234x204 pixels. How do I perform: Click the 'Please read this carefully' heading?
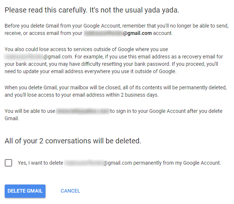click(92, 10)
